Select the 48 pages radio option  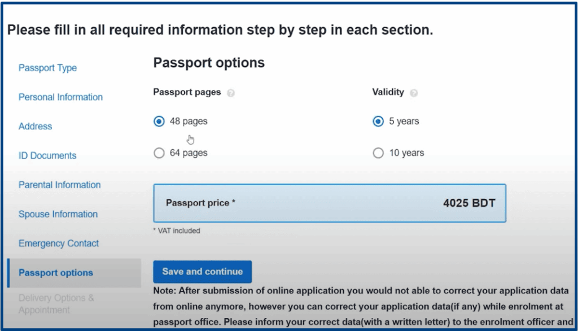pos(159,121)
